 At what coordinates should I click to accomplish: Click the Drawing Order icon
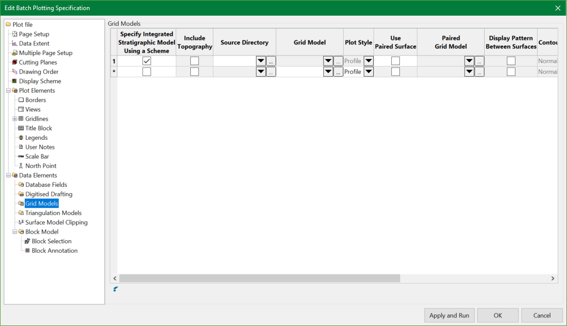15,72
